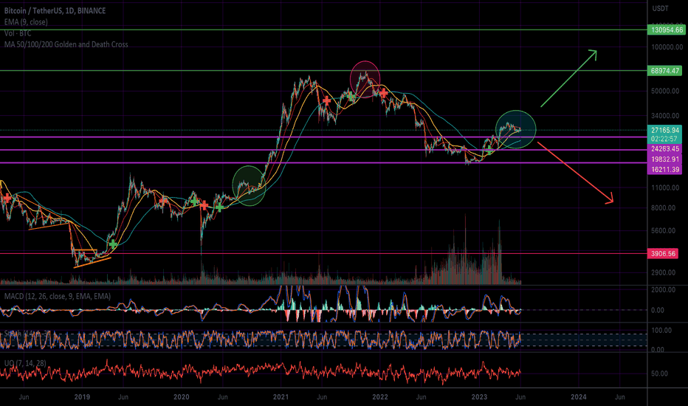Click the 16211.39 purple price label
Image resolution: width=688 pixels, height=406 pixels.
664,170
